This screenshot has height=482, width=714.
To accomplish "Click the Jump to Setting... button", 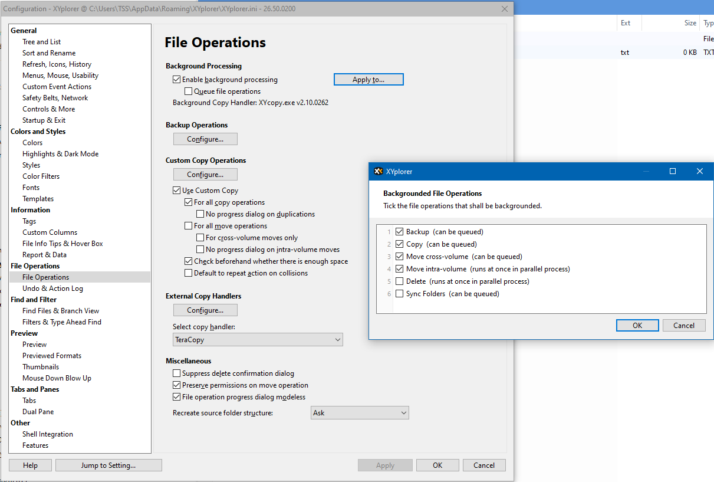I will pos(108,465).
